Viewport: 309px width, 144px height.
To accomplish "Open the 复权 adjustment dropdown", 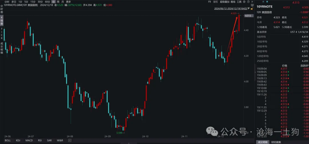I will click(x=215, y=2).
